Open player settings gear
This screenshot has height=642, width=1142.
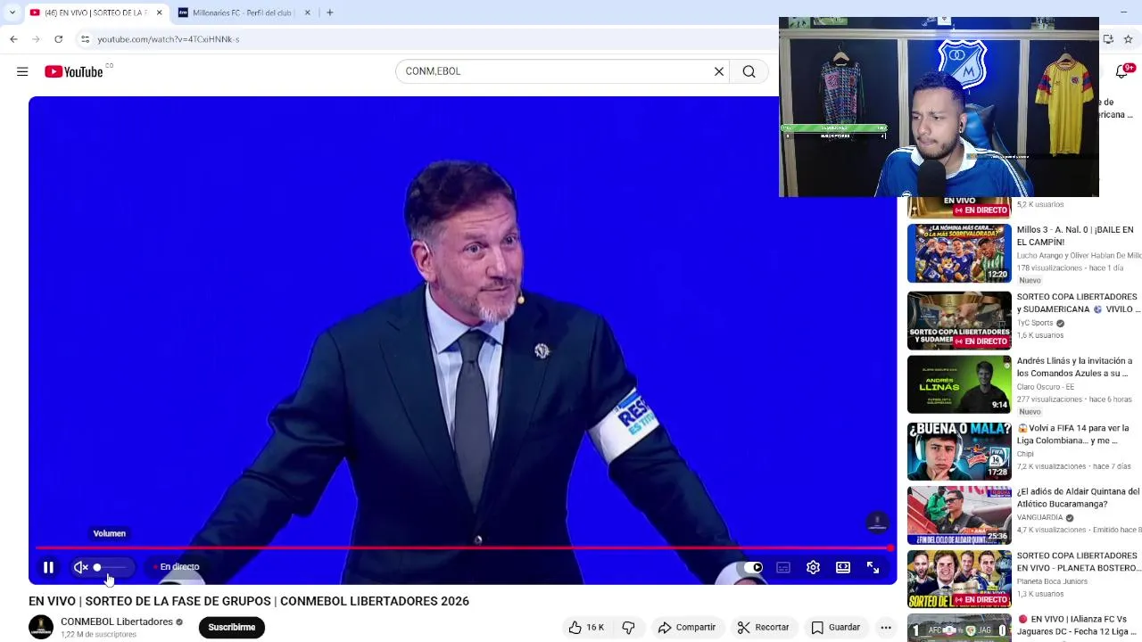[813, 567]
